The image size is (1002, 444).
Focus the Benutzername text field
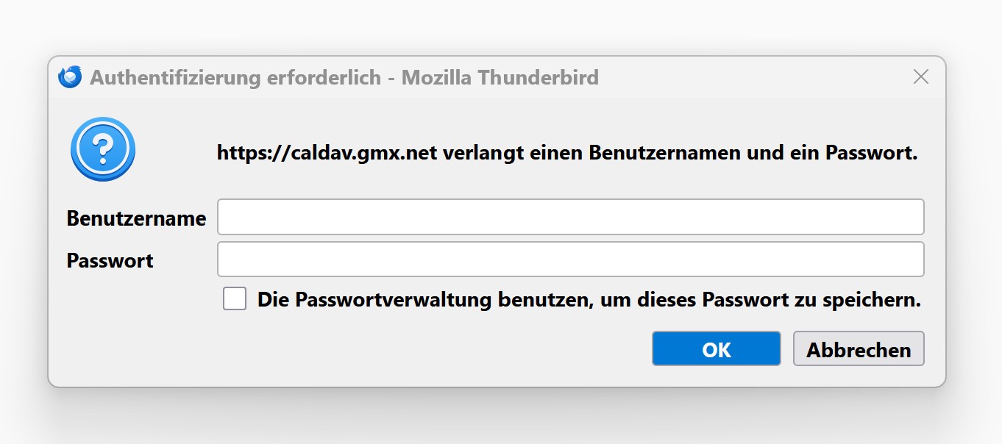[570, 217]
